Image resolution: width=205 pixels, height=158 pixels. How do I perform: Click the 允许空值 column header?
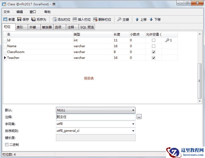click(154, 34)
